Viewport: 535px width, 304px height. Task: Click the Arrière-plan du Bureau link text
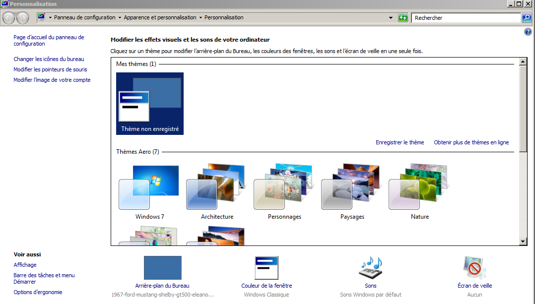click(x=162, y=286)
